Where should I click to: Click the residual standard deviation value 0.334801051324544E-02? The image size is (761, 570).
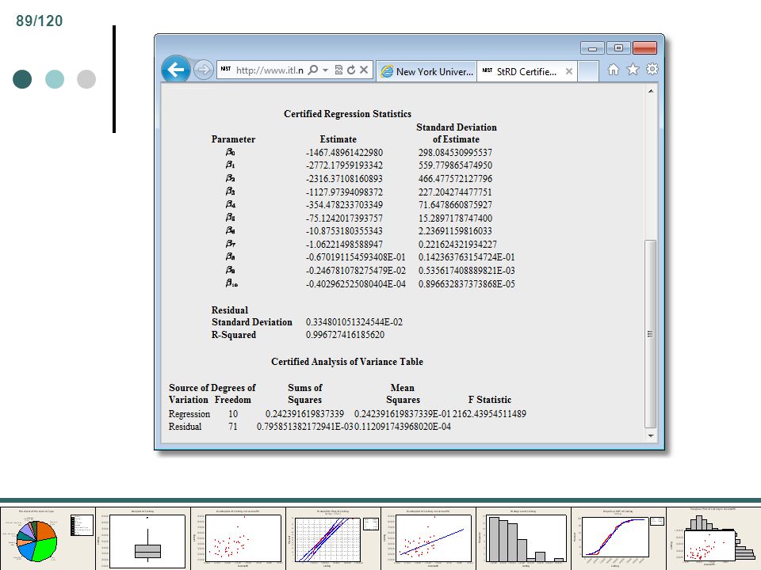tap(354, 322)
